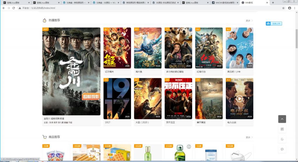Image resolution: width=298 pixels, height=162 pixels.
Task: Switch to the MKCMS影视后台管理 tab
Action: [225, 3]
